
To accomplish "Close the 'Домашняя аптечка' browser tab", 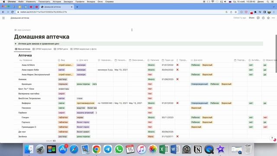I will click(71, 7).
